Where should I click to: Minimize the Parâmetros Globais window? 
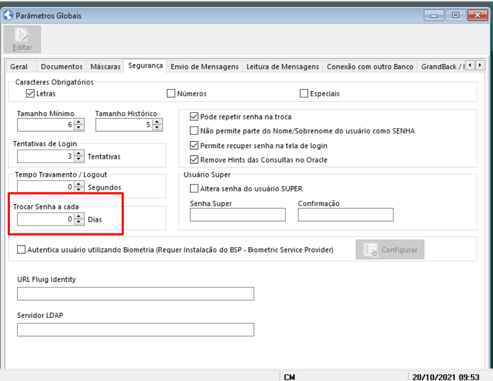[x=434, y=15]
